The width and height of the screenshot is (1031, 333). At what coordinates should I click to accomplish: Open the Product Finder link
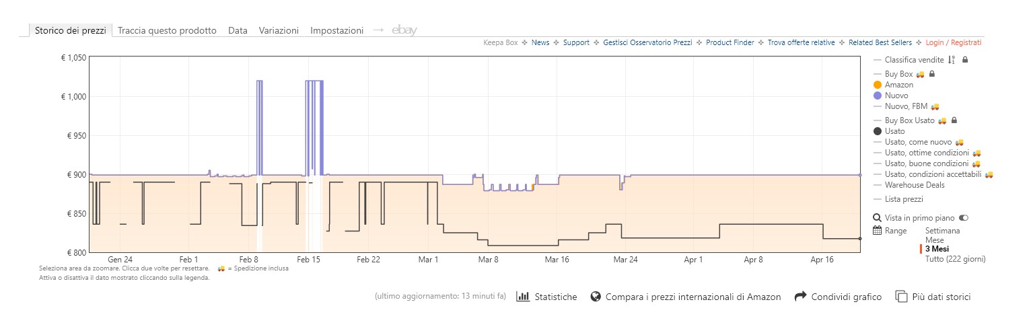(730, 42)
